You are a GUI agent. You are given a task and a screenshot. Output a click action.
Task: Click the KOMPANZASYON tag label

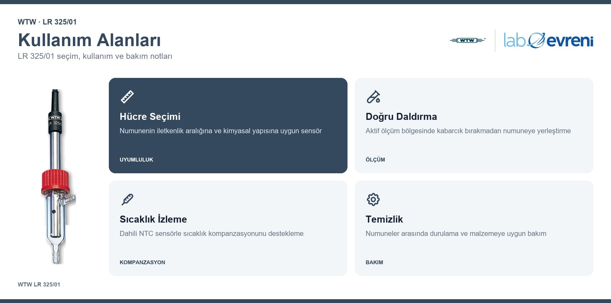(x=142, y=262)
